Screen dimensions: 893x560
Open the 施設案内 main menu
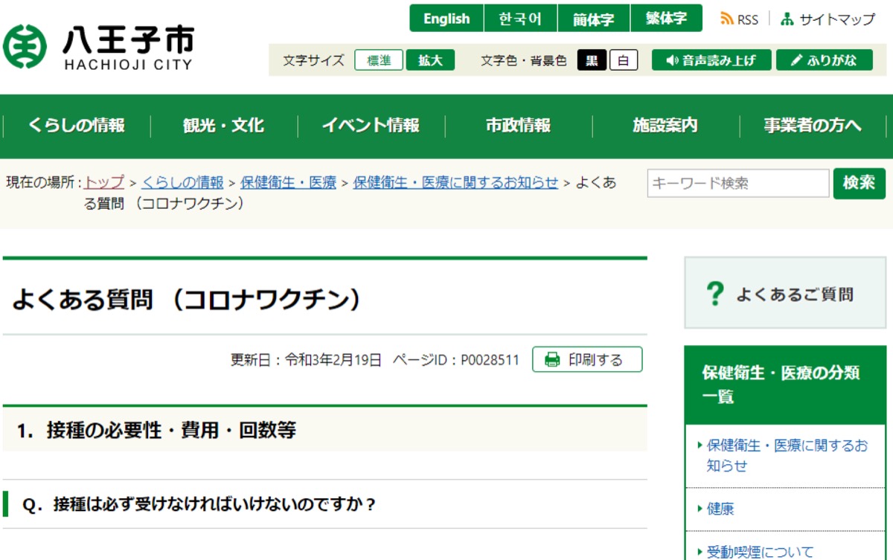[665, 126]
